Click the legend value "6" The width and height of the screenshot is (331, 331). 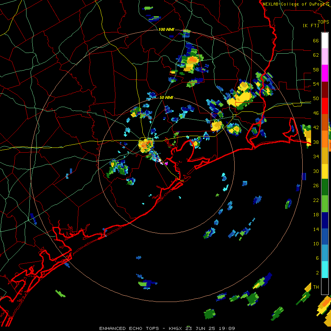317,258
